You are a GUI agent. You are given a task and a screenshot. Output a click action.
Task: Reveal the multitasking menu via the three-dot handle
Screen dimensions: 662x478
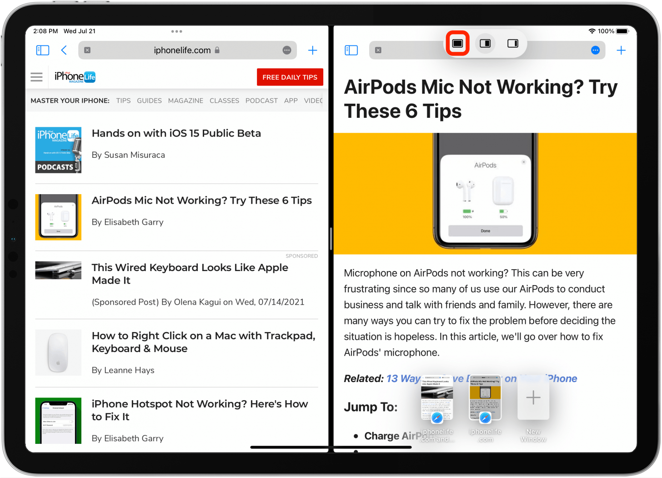(177, 31)
